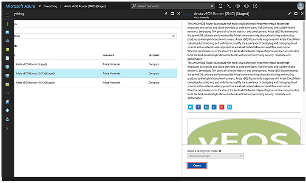Screen dimensions: 306x183
Task: Click the Create button
Action: [x=197, y=166]
